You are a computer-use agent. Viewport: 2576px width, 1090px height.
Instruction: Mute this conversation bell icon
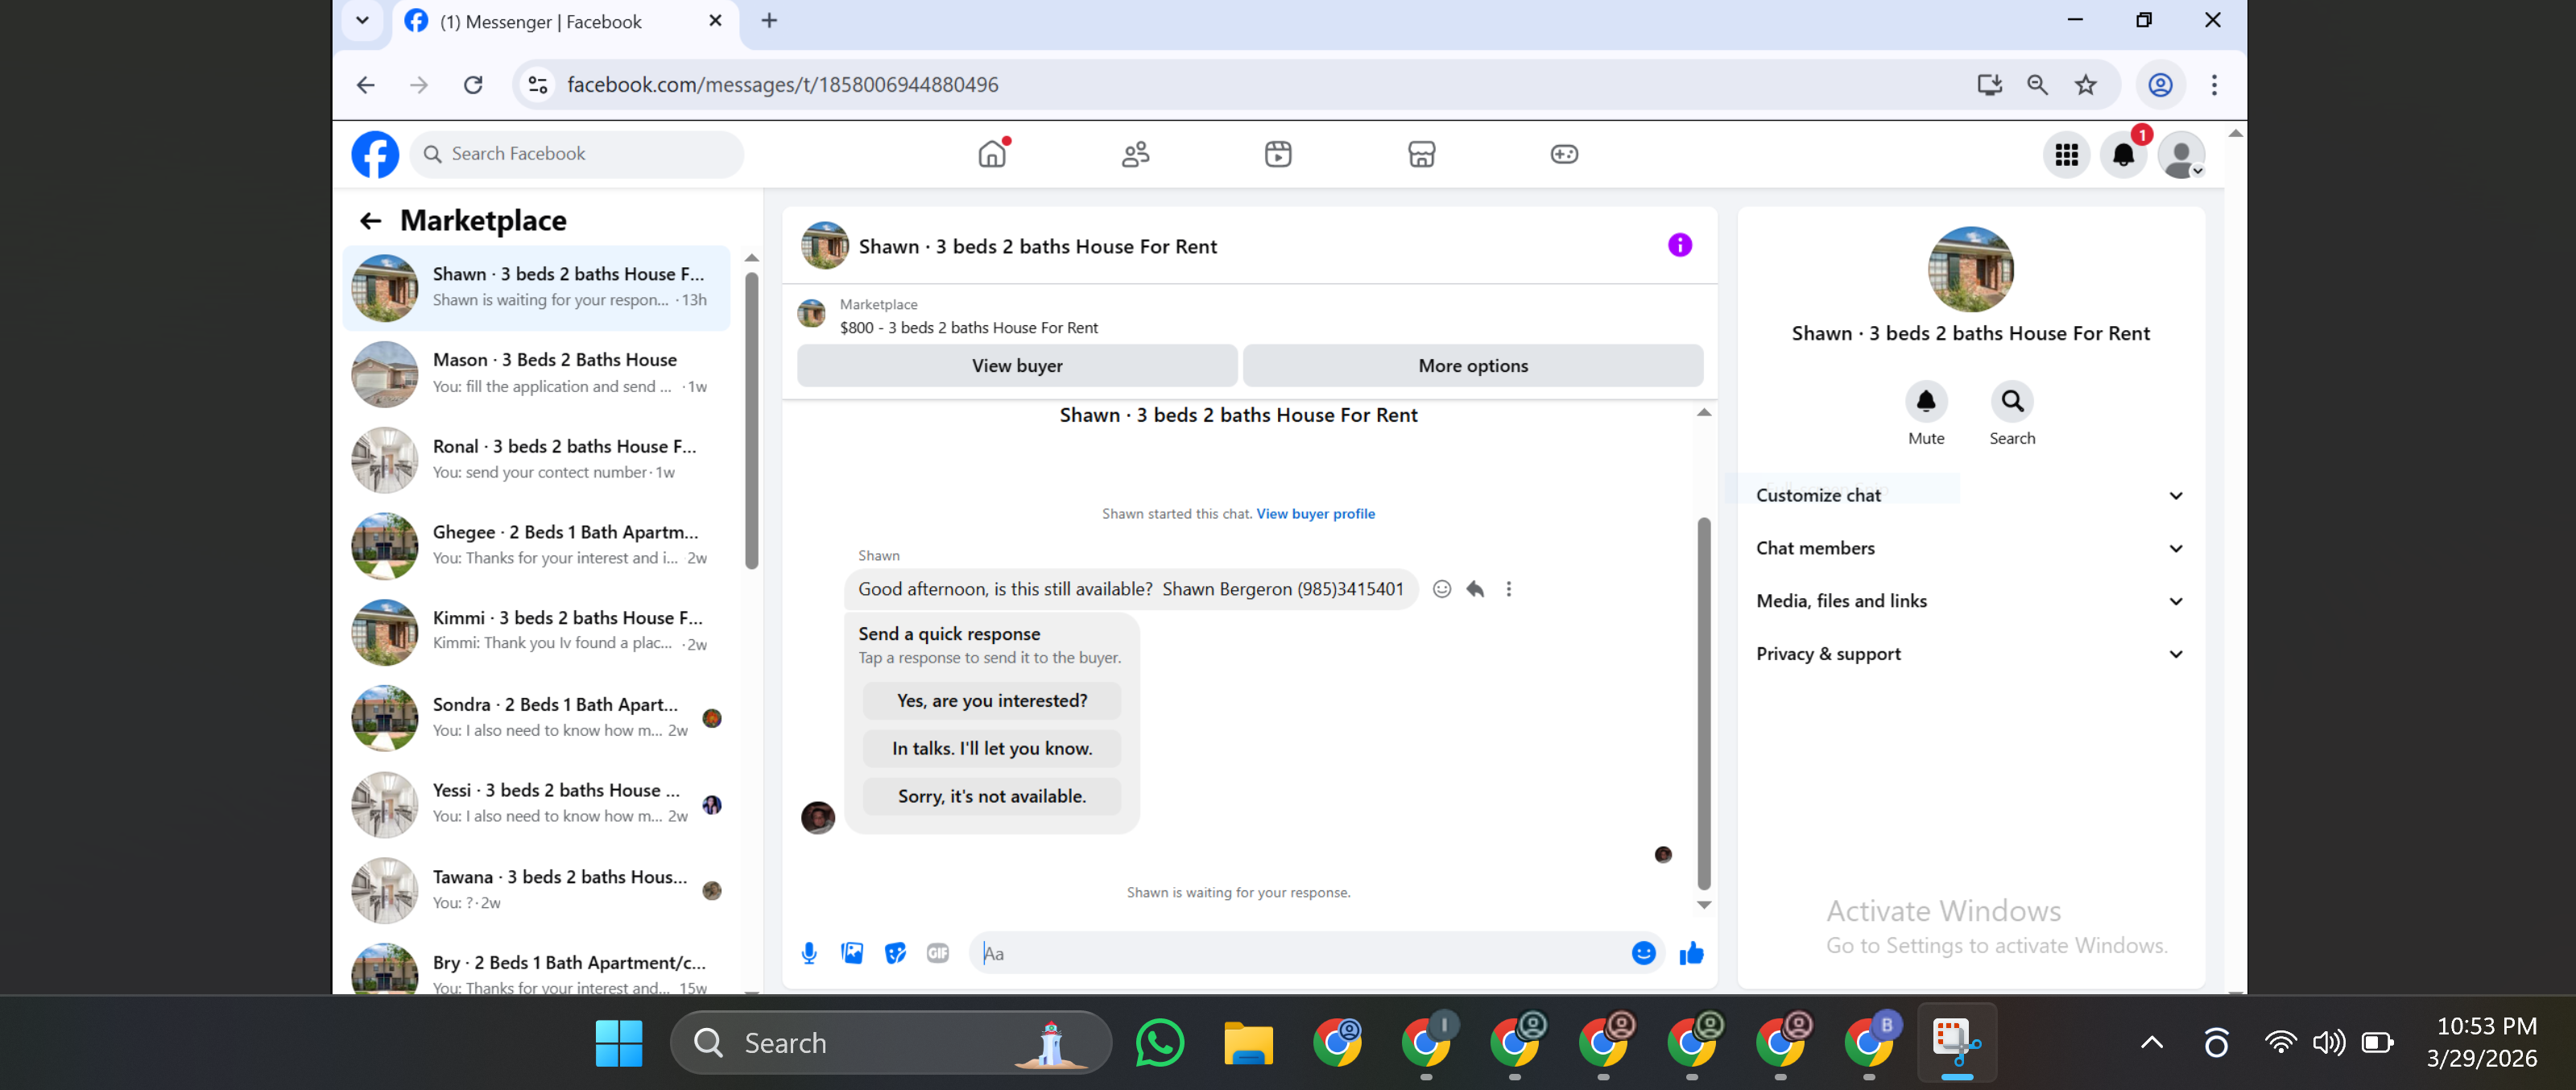(x=1926, y=402)
